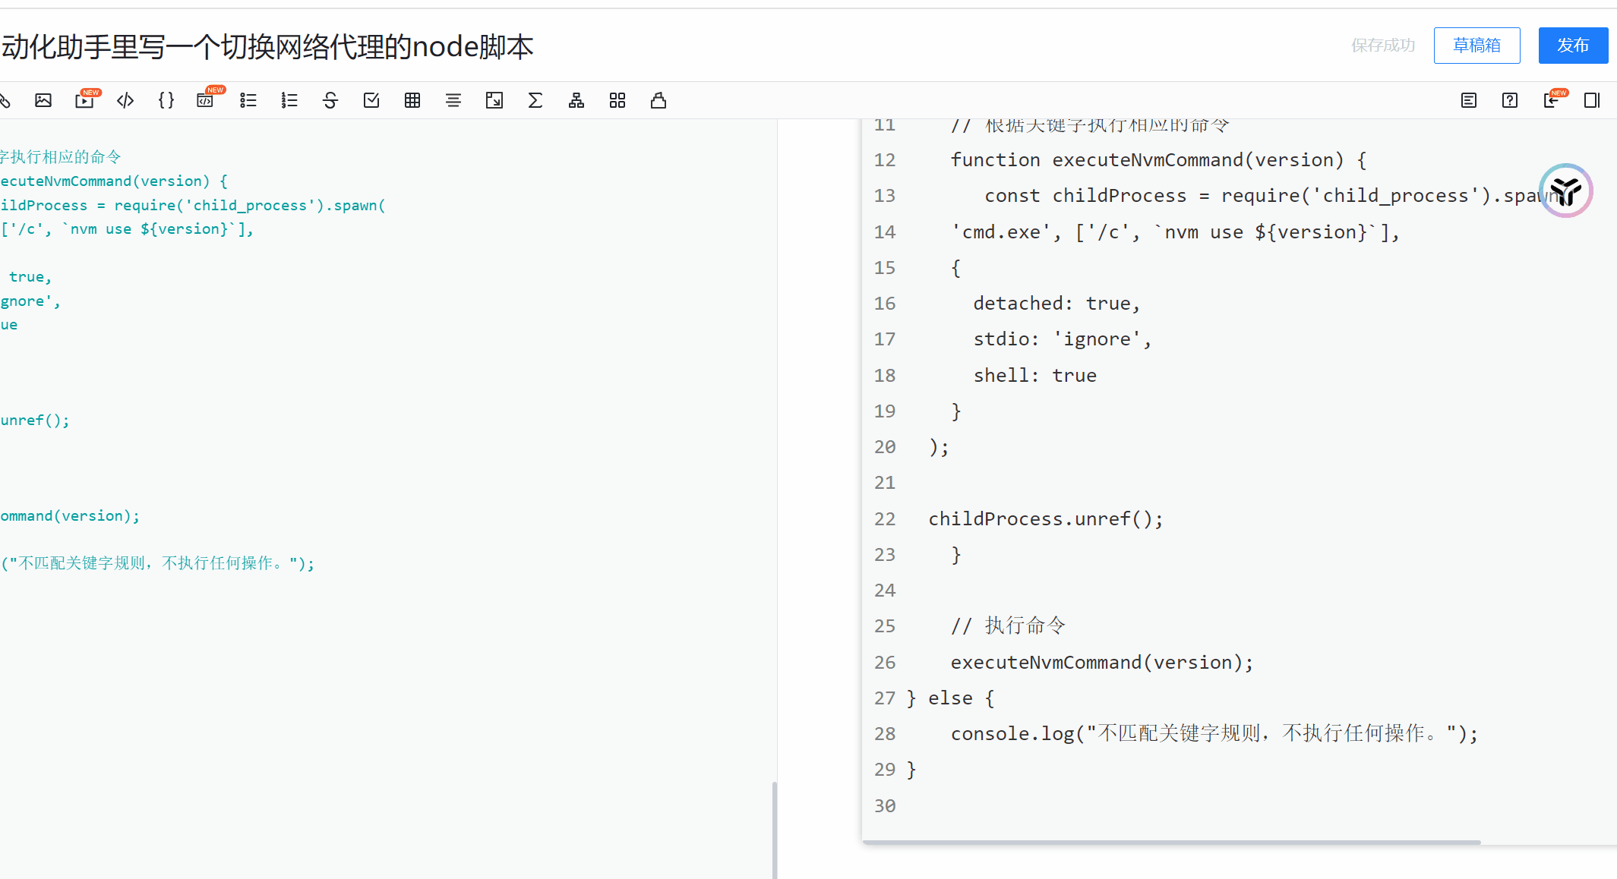Click the article title input field
Screen dimensions: 1617x879
click(x=267, y=47)
